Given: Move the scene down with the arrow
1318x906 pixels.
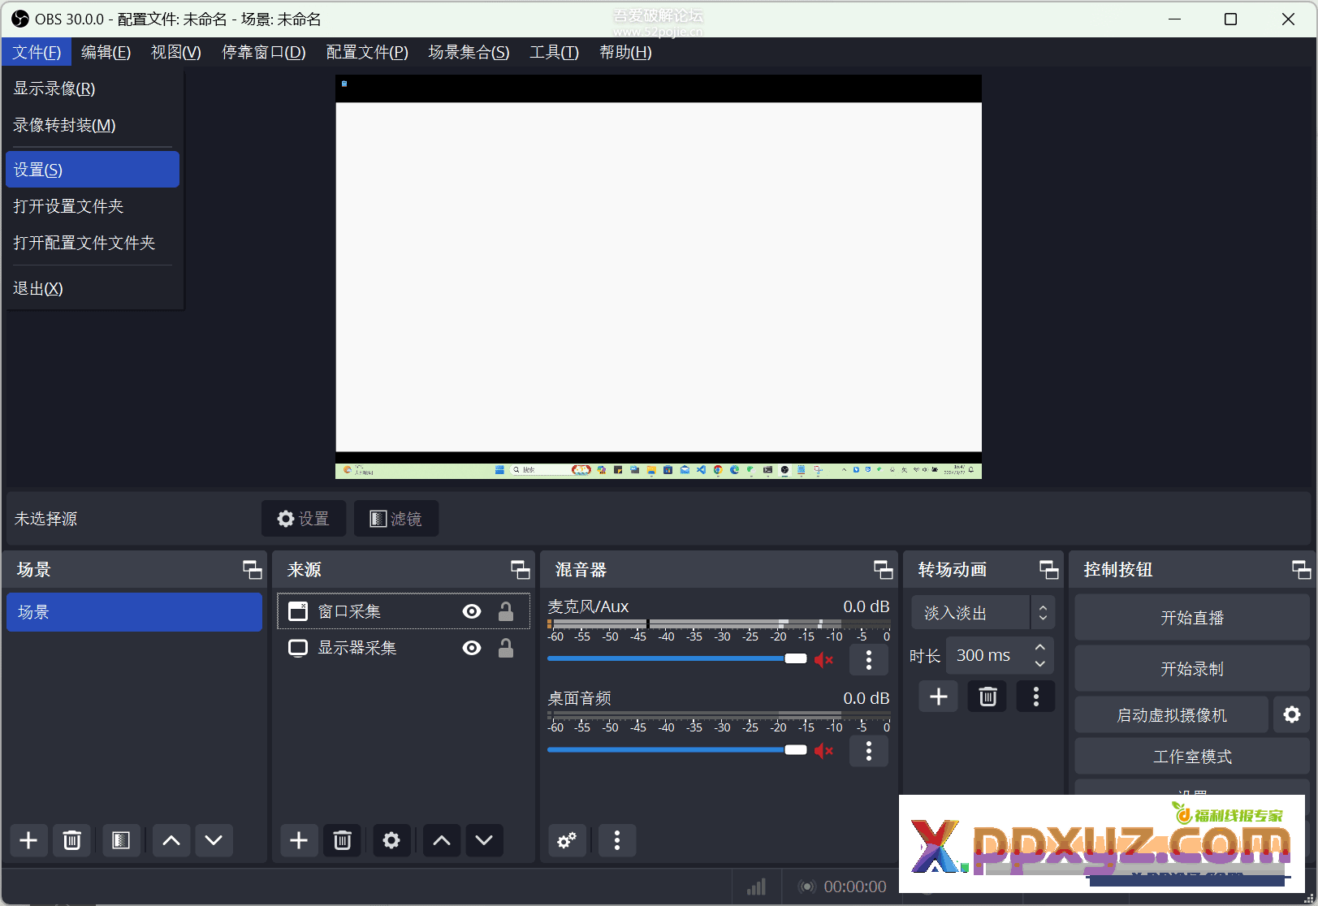Looking at the screenshot, I should click(x=214, y=840).
